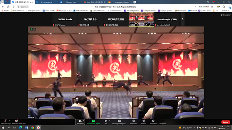
Task: Open Reactions emoji icon
Action: point(144,122)
